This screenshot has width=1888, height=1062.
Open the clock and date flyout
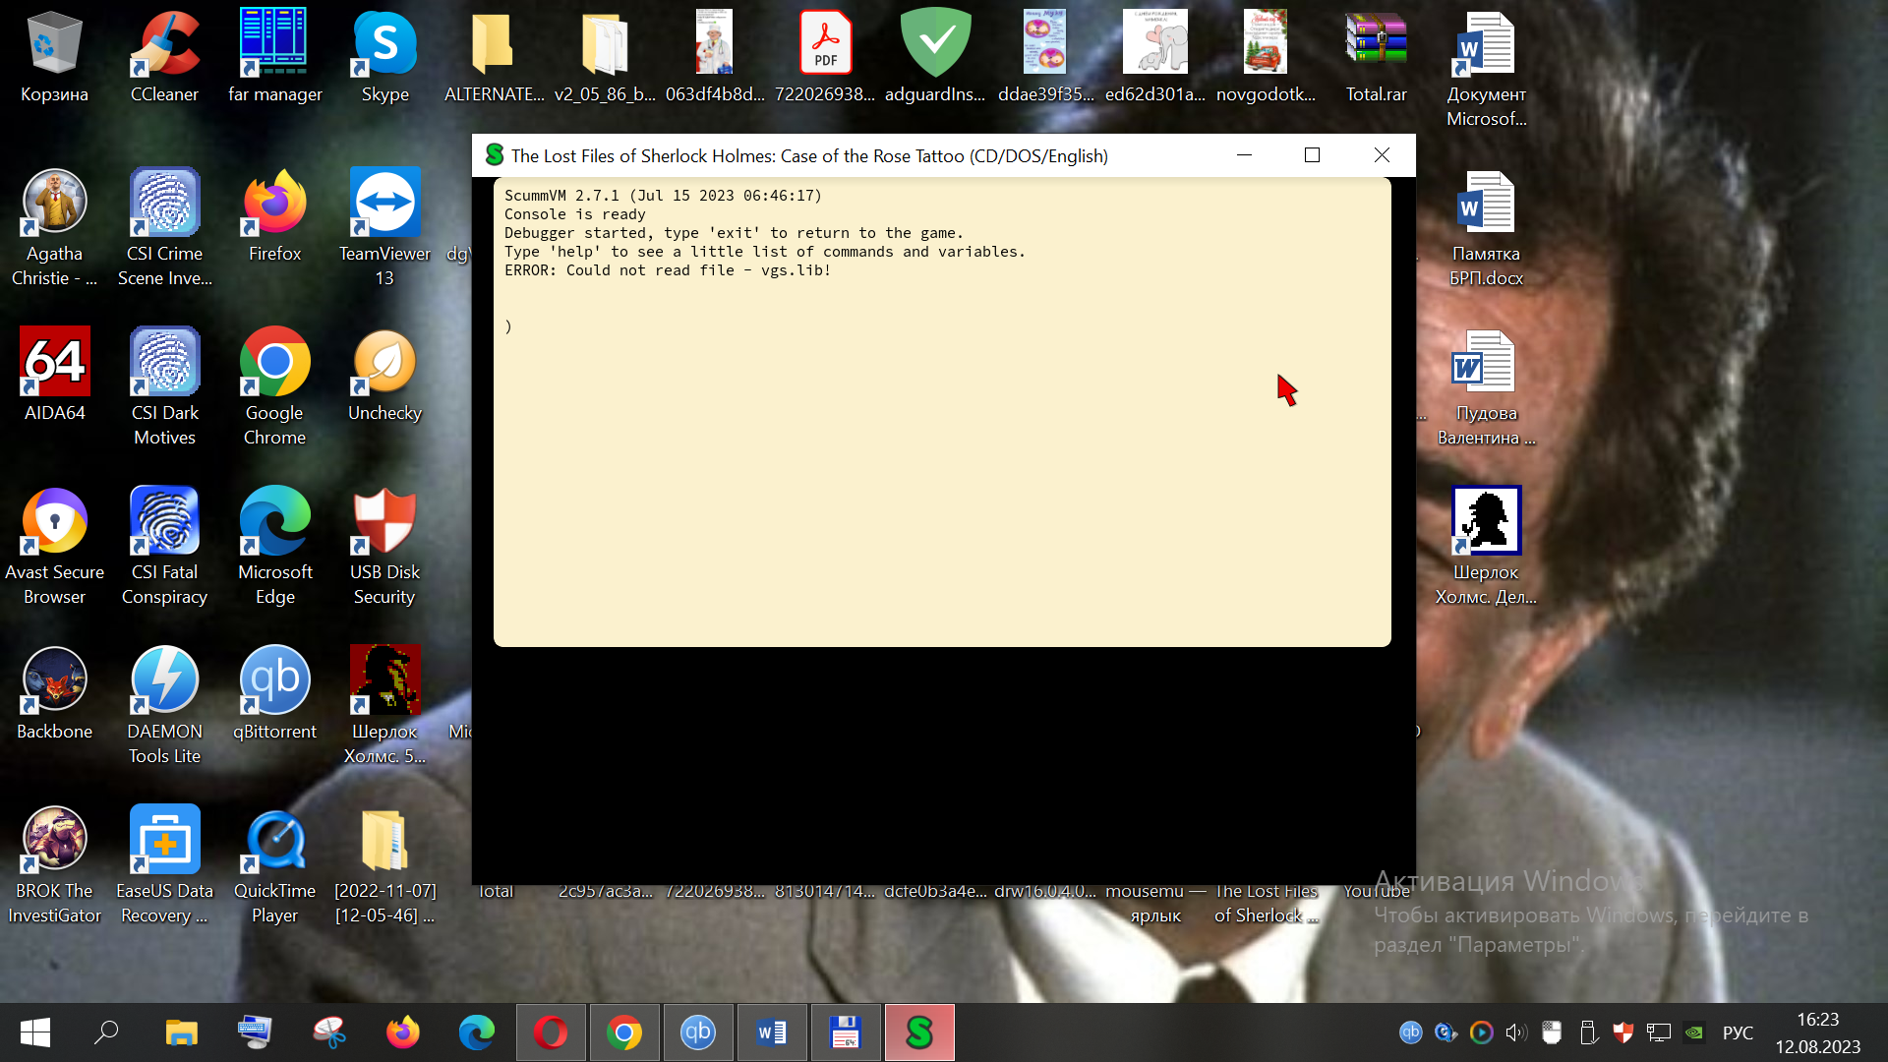tap(1817, 1032)
